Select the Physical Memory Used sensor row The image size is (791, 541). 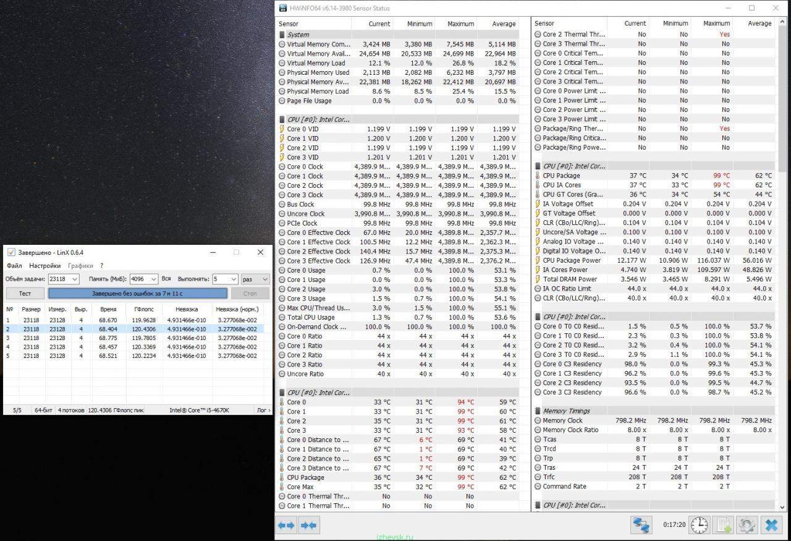tap(398, 72)
